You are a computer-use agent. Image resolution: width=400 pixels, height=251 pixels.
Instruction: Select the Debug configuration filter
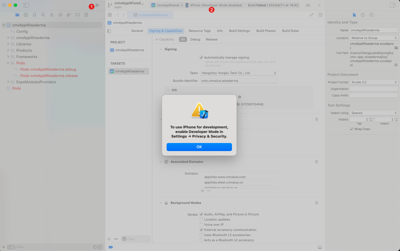pos(195,39)
